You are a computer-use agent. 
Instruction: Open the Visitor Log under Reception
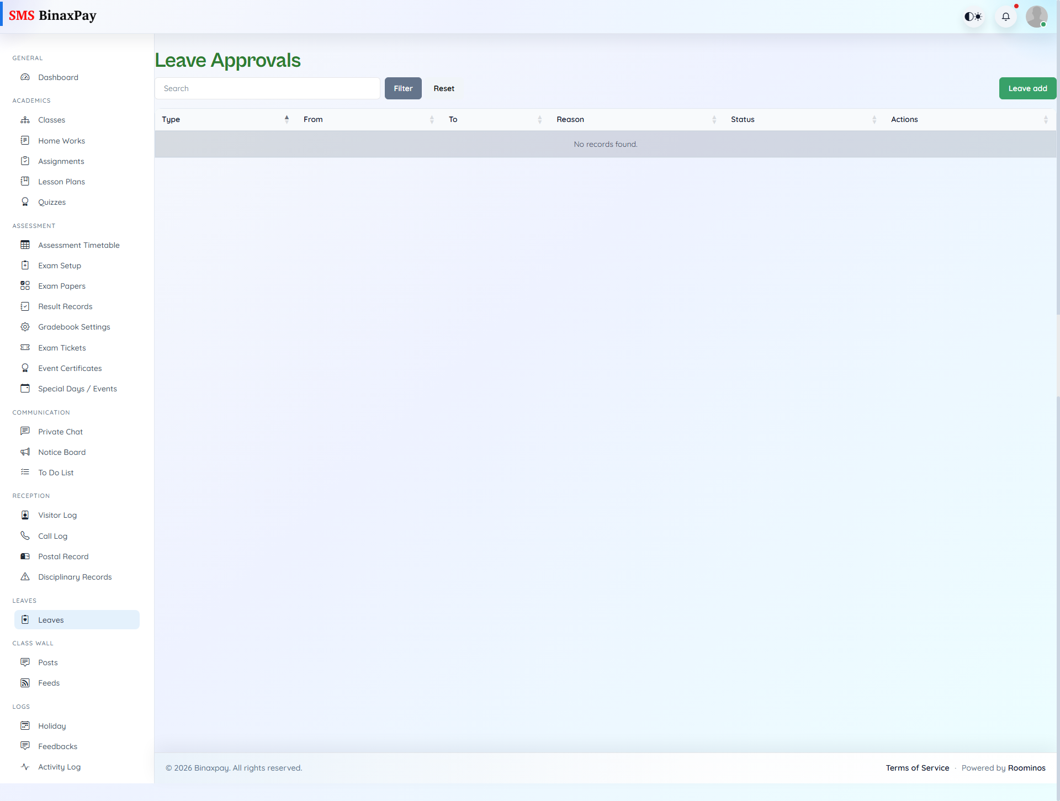coord(57,514)
